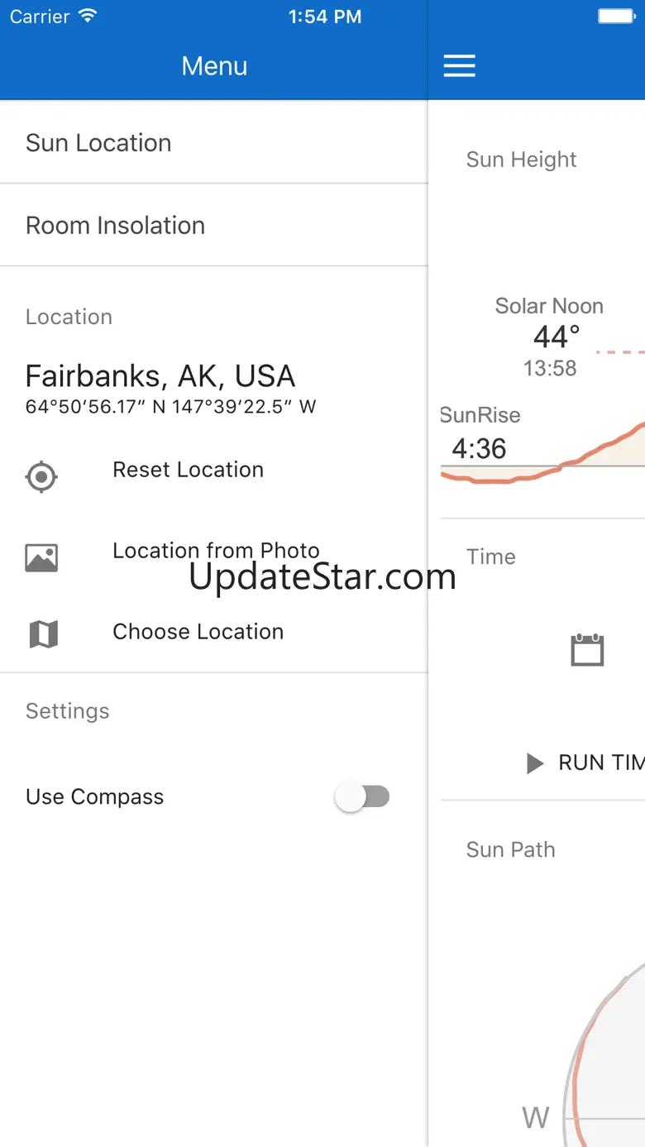Screen dimensions: 645x1147
Task: Click the Solar Noon 44° reading
Action: coord(556,337)
